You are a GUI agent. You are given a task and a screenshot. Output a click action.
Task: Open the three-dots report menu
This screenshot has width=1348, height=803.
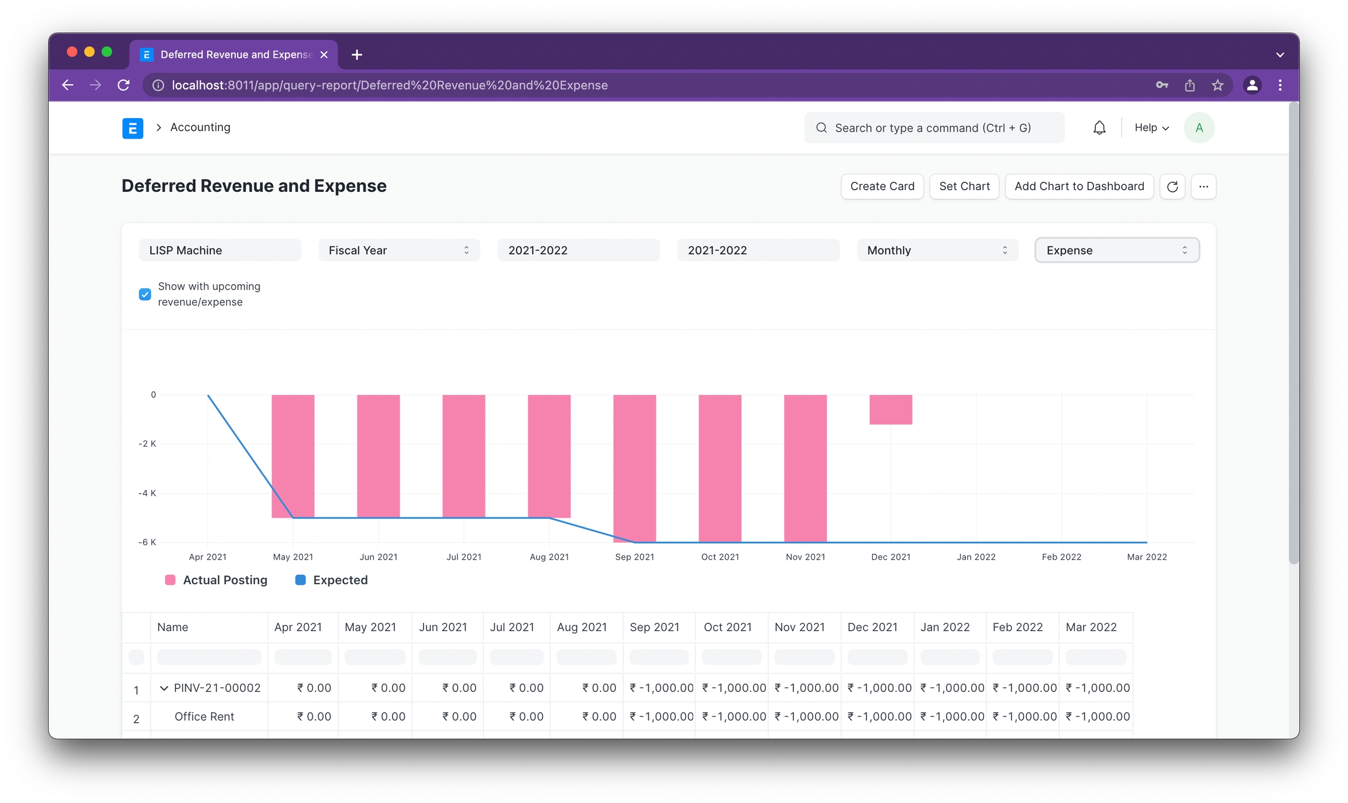(x=1203, y=187)
